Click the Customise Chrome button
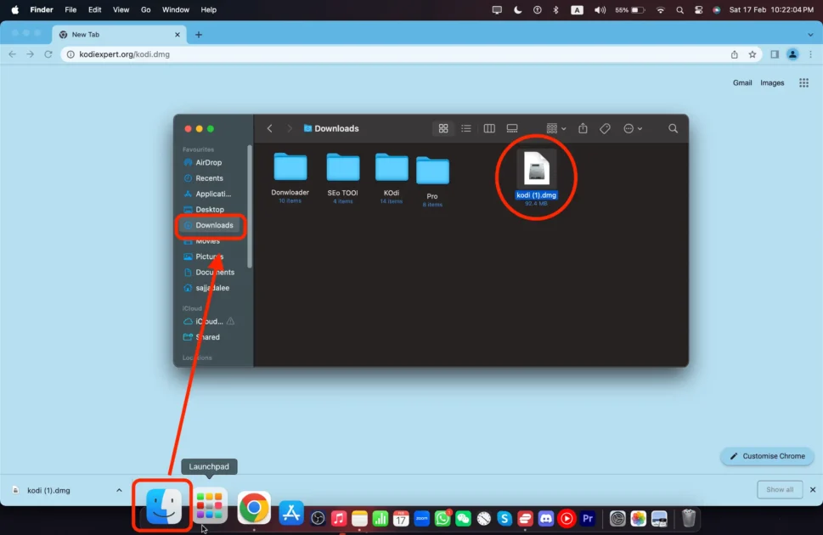 click(767, 456)
